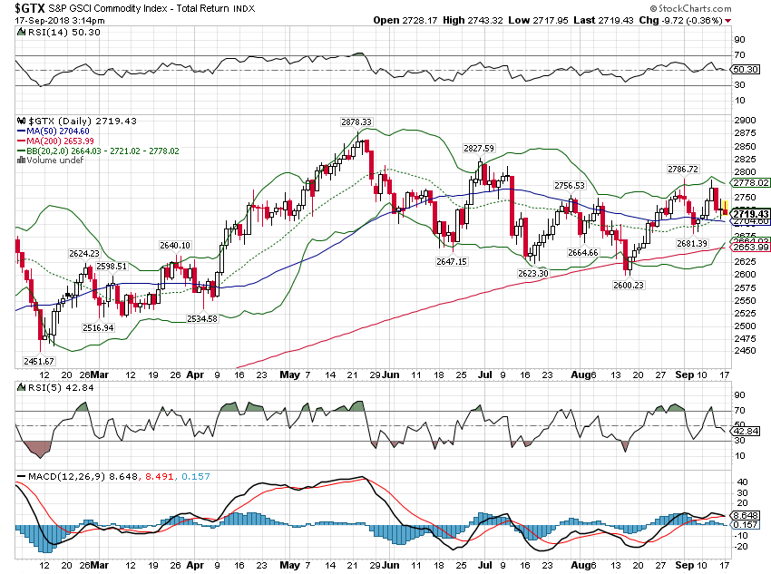Click the 42.84 RSI(5) axis value tag
The width and height of the screenshot is (771, 574).
746,431
